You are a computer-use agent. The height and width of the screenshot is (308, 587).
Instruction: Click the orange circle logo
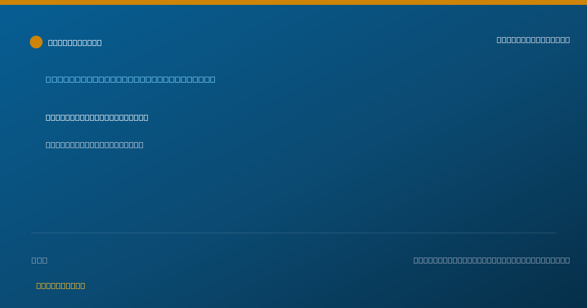pyautogui.click(x=36, y=42)
